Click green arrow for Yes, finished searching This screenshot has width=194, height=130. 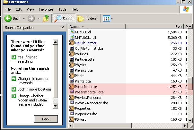pyautogui.click(x=14, y=57)
